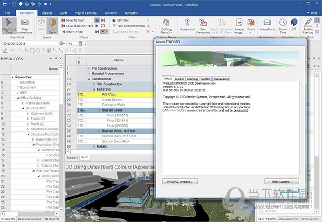Open Animations window
The width and height of the screenshot is (322, 222).
click(x=267, y=25)
